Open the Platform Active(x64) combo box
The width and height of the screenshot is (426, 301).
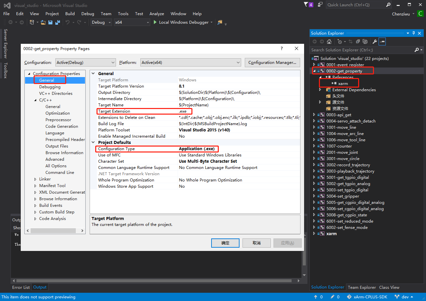click(x=191, y=62)
